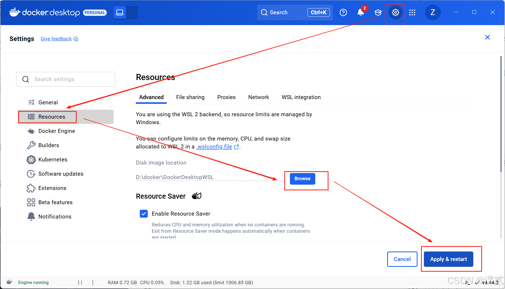Open Builders settings

click(x=66, y=145)
